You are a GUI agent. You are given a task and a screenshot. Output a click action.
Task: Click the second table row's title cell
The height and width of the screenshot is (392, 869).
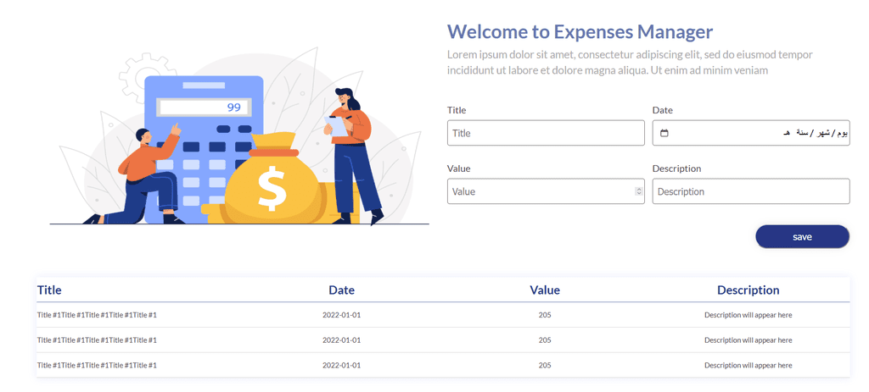tap(97, 340)
